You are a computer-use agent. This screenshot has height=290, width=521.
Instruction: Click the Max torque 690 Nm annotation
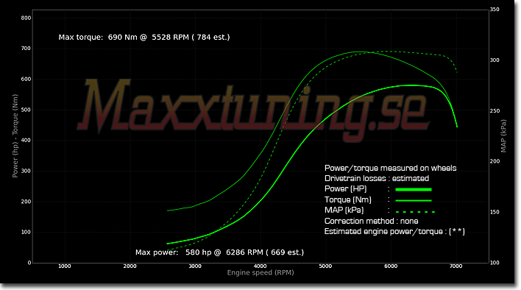144,38
